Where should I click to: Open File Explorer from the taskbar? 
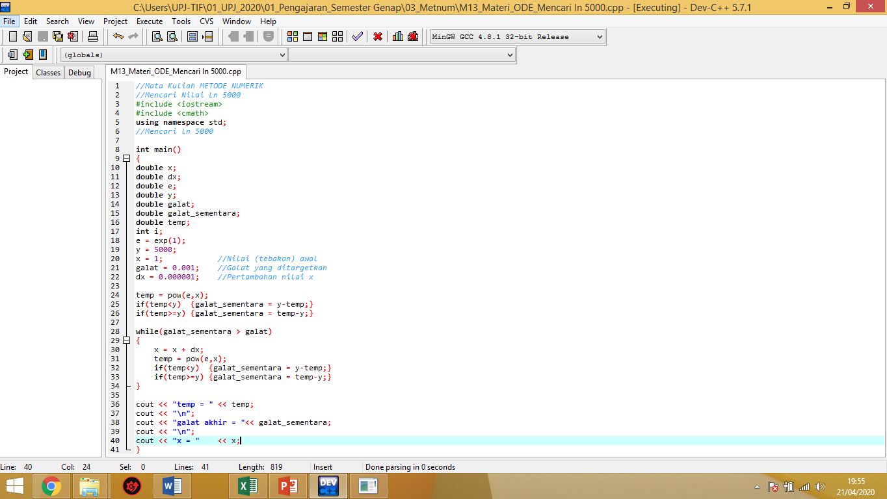pyautogui.click(x=89, y=485)
